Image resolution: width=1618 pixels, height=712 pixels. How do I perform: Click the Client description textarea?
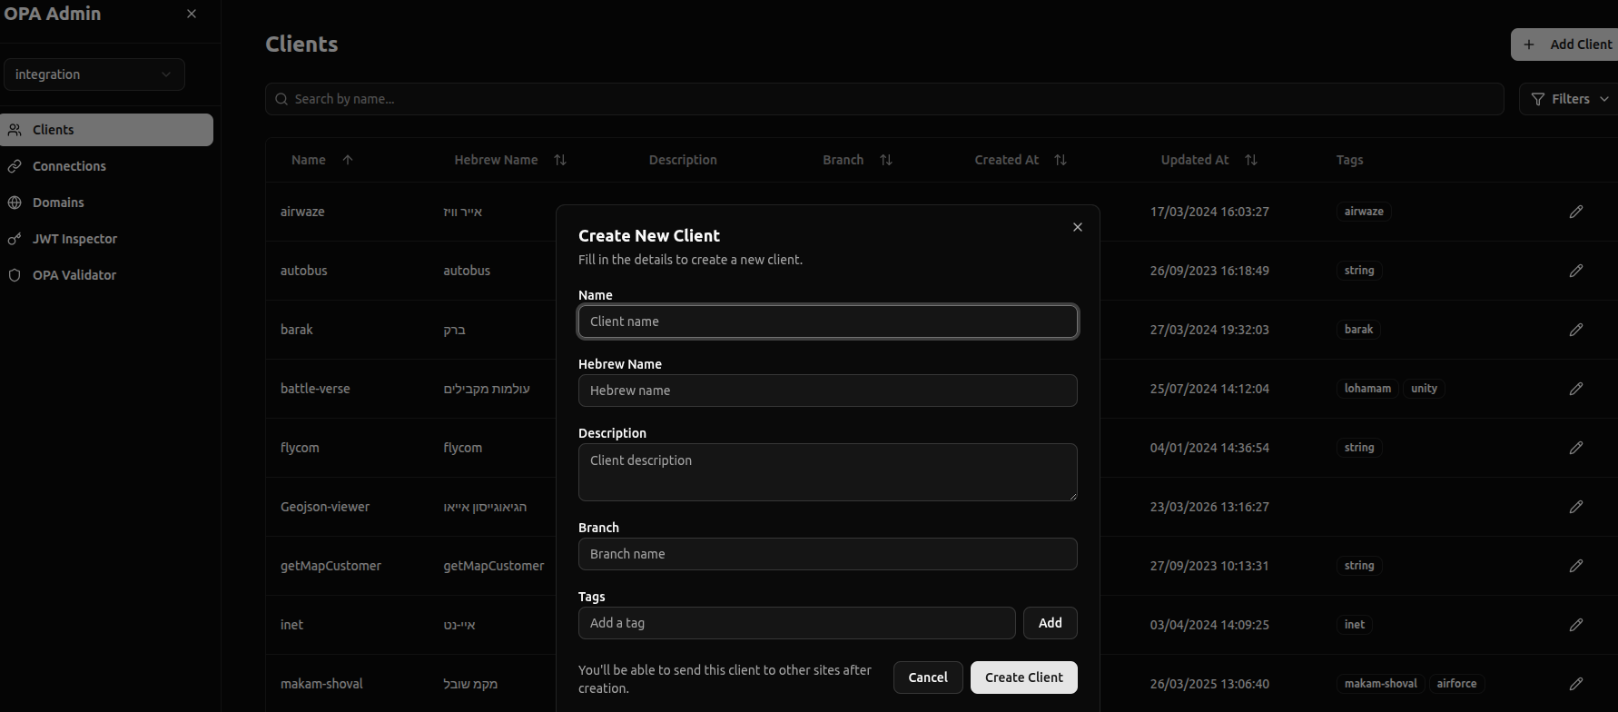[828, 472]
